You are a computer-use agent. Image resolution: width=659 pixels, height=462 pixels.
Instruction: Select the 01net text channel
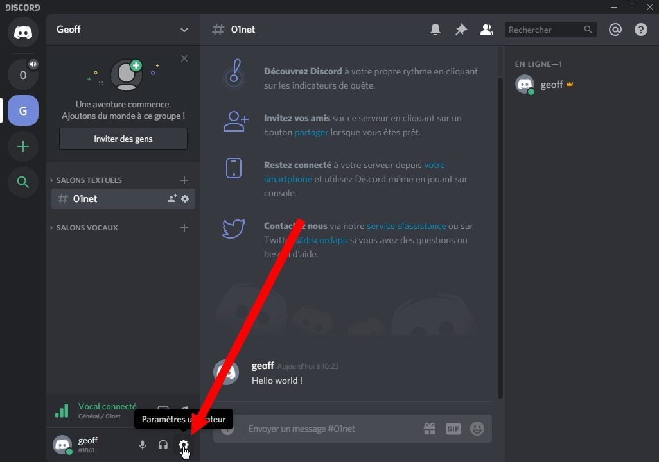[123, 199]
